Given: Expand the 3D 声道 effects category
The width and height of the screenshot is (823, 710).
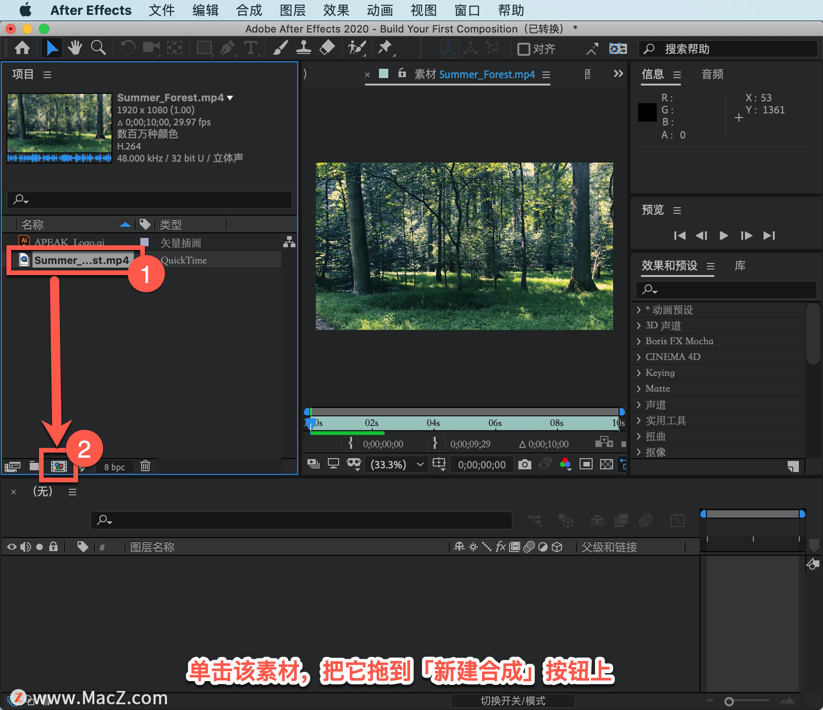Looking at the screenshot, I should [639, 326].
